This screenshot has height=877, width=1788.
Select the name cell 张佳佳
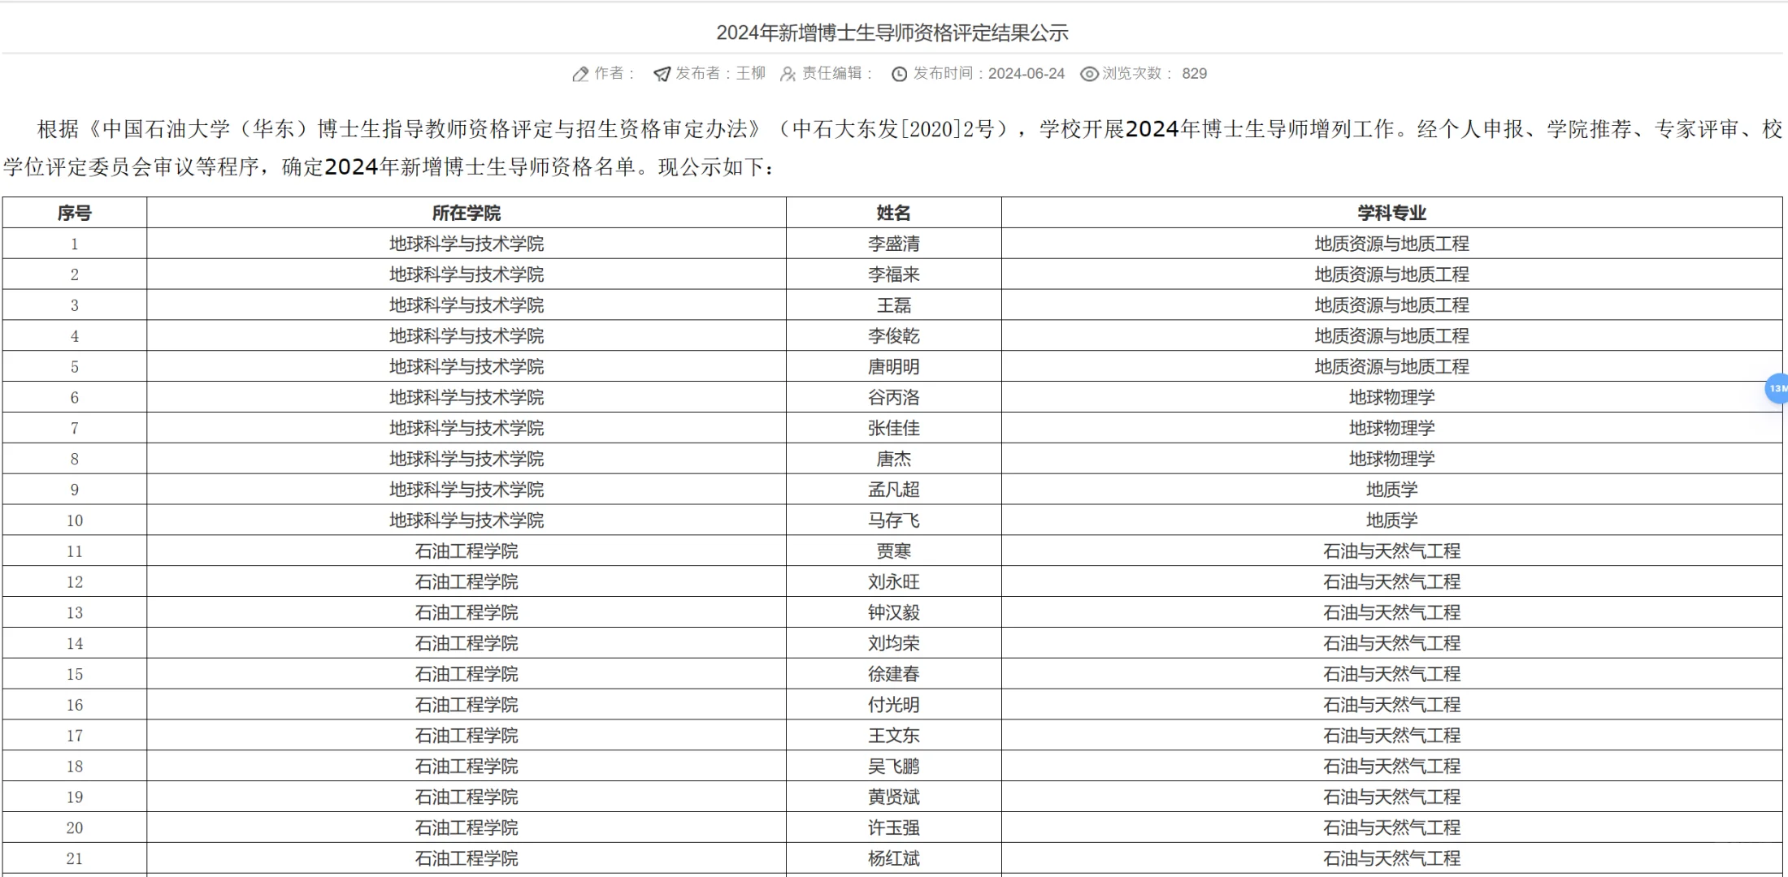[894, 428]
